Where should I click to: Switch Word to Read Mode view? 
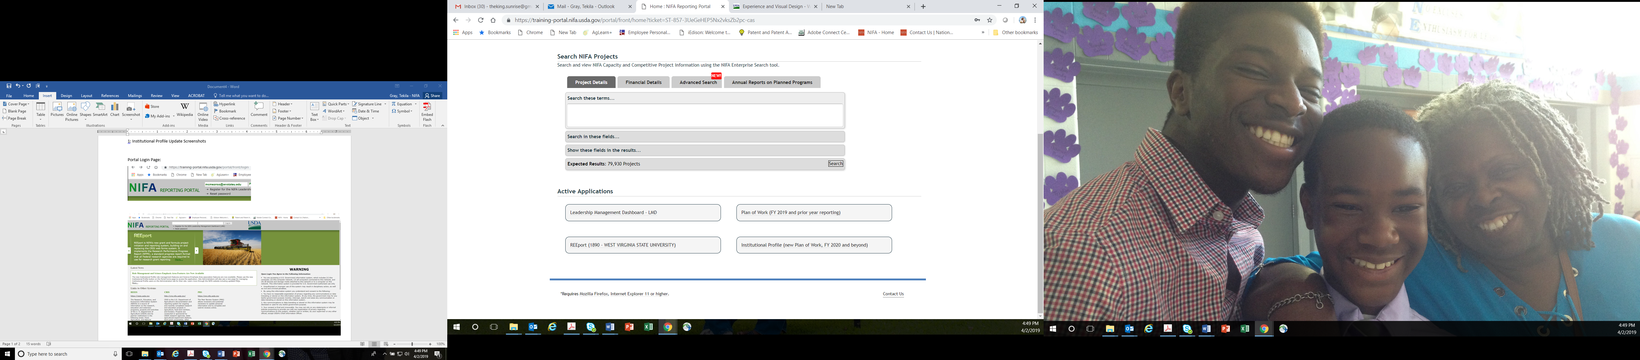pos(363,344)
